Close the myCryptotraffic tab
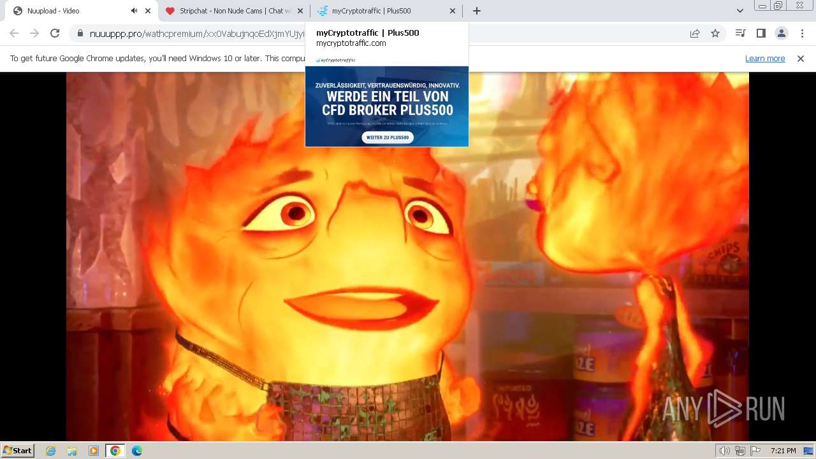Screen dimensions: 816x459 click(x=453, y=11)
